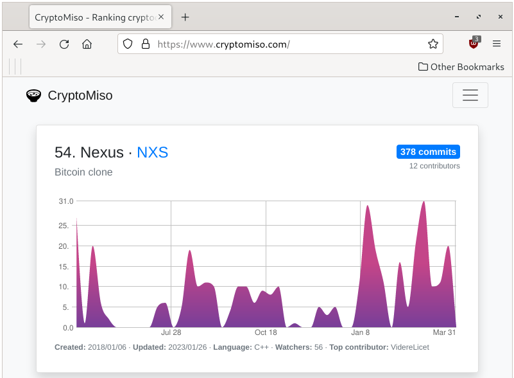Image resolution: width=514 pixels, height=378 pixels.
Task: Open Other Bookmarks folder
Action: [x=461, y=67]
